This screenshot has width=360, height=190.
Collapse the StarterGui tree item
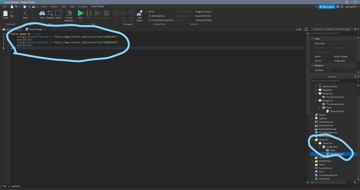click(x=312, y=140)
